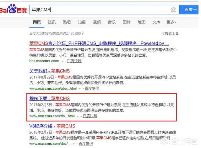Screen dimensions: 201x148
Task: Expand the 更多 tab menu
Action: click(171, 22)
